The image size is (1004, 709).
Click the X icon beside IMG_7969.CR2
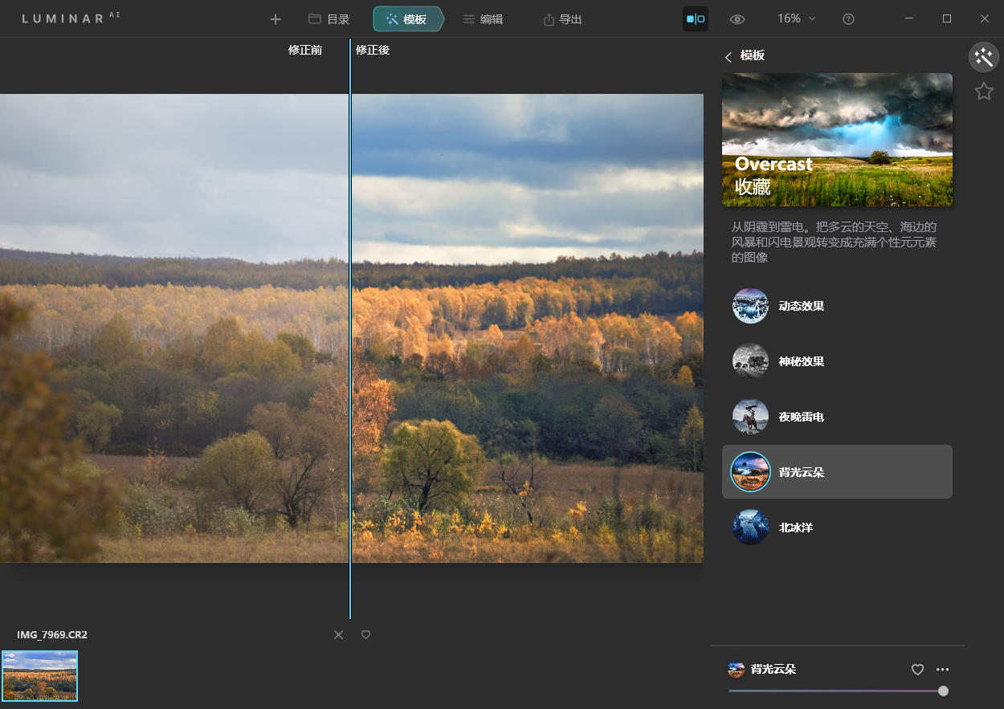[x=338, y=635]
